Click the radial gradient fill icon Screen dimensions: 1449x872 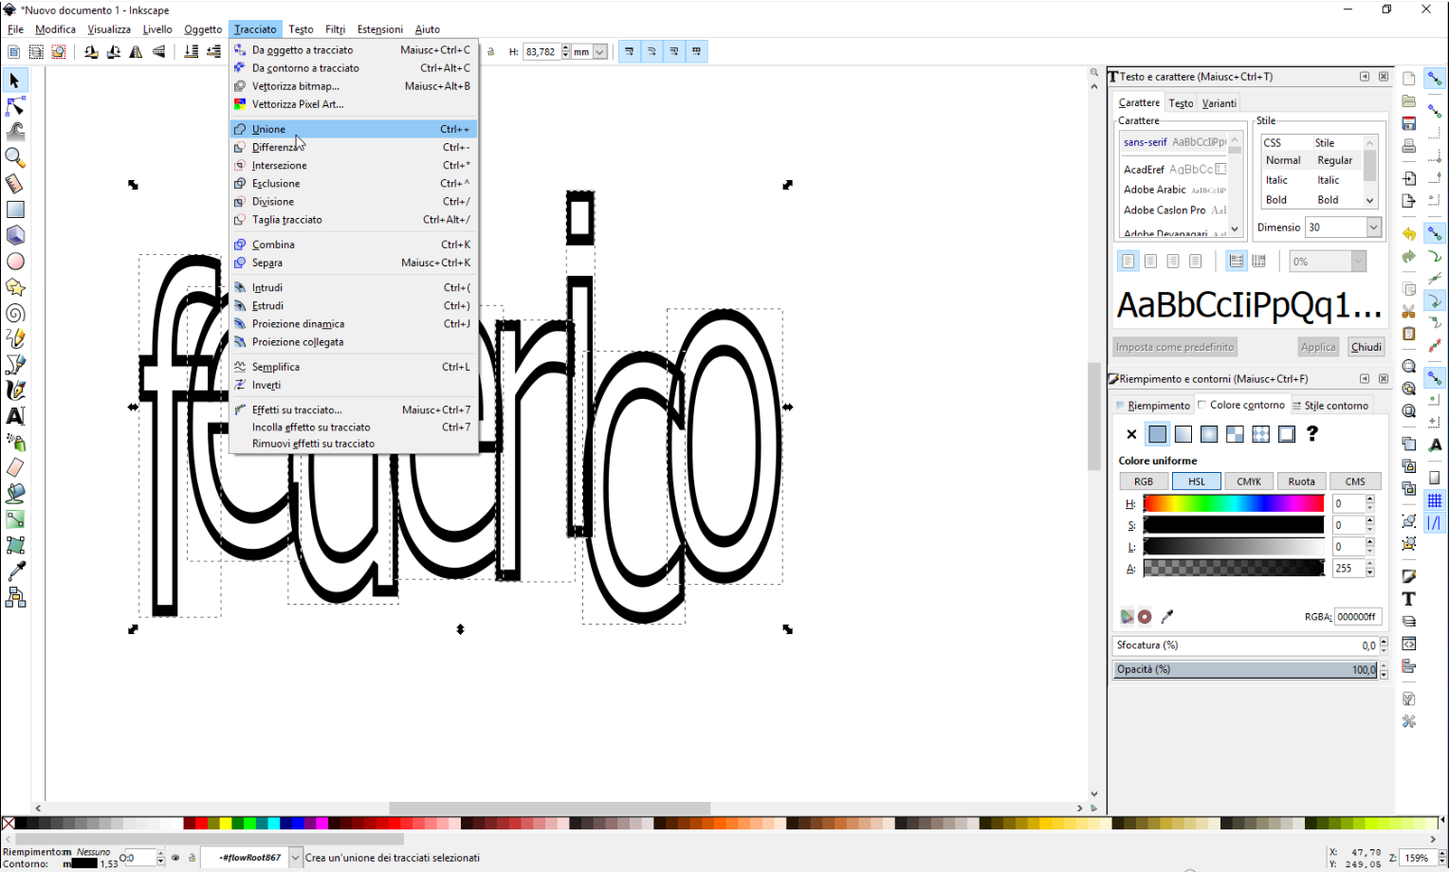point(1209,434)
